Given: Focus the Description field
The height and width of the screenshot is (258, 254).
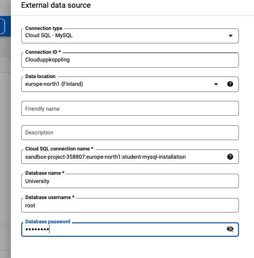Looking at the screenshot, I should pyautogui.click(x=130, y=132).
